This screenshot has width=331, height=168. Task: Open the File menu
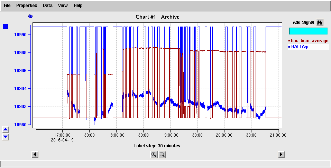click(7, 6)
